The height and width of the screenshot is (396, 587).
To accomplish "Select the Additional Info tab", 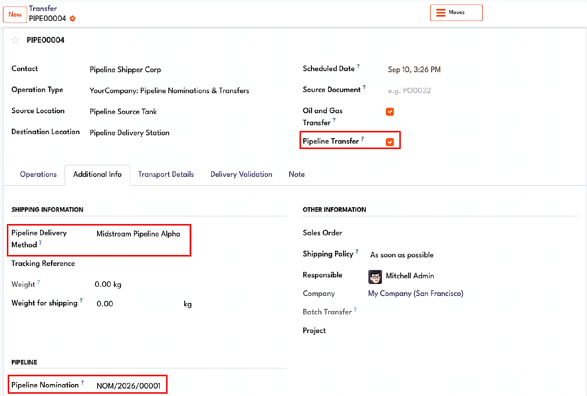I will [97, 175].
